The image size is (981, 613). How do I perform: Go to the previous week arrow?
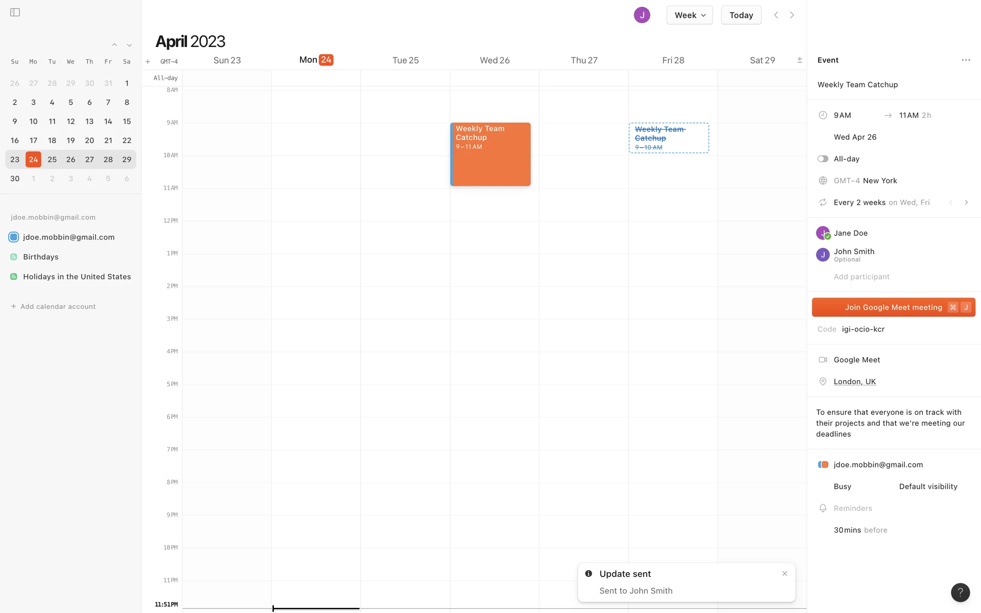coord(776,15)
